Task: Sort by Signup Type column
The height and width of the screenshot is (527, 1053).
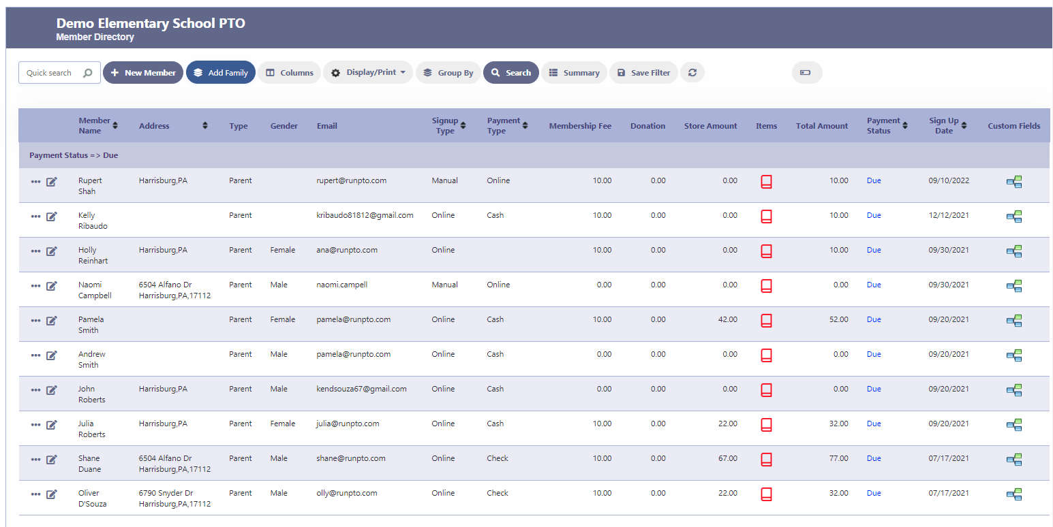Action: tap(463, 125)
